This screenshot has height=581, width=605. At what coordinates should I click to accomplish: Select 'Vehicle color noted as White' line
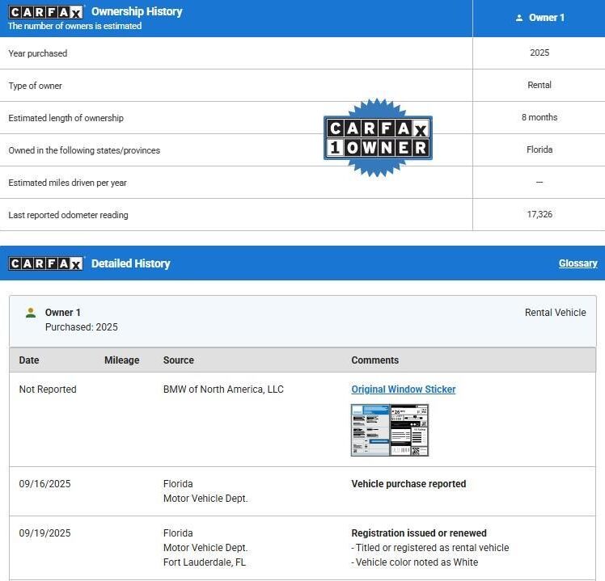pyautogui.click(x=415, y=562)
